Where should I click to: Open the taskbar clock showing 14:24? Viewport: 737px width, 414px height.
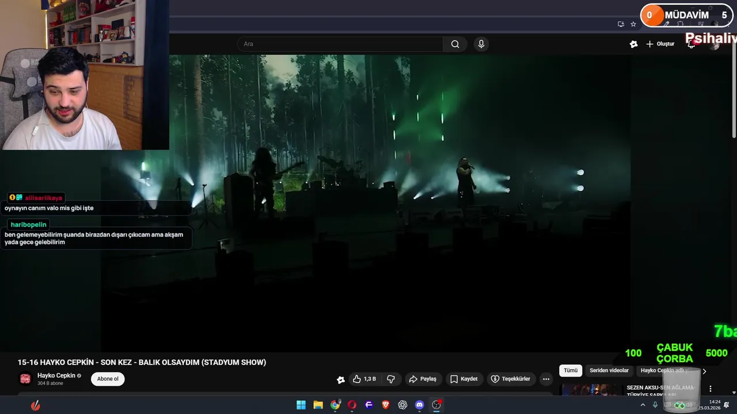[709, 405]
